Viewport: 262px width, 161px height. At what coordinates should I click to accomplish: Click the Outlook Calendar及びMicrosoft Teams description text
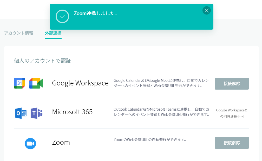(x=161, y=112)
